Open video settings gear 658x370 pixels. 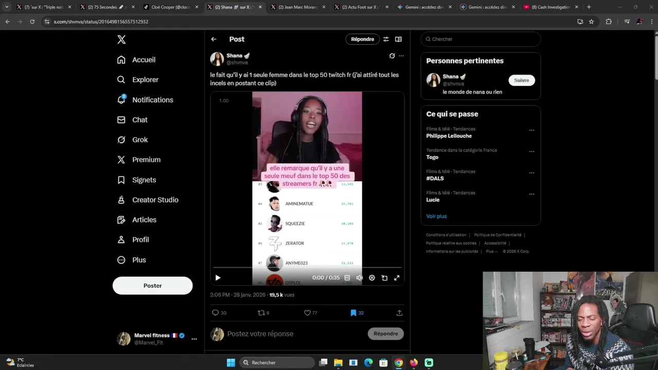coord(372,278)
